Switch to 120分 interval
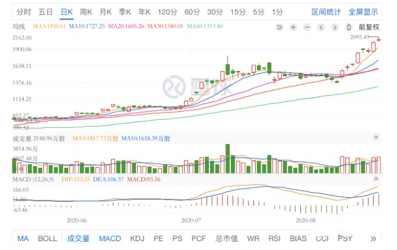 [x=167, y=12]
